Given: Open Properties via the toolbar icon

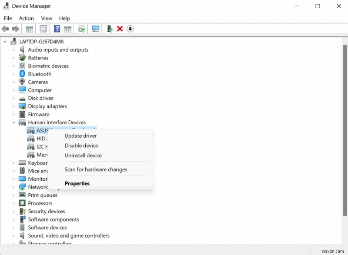Looking at the screenshot, I should coord(43,29).
